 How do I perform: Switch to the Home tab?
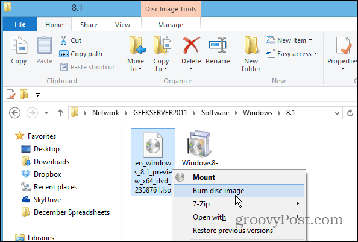(54, 25)
